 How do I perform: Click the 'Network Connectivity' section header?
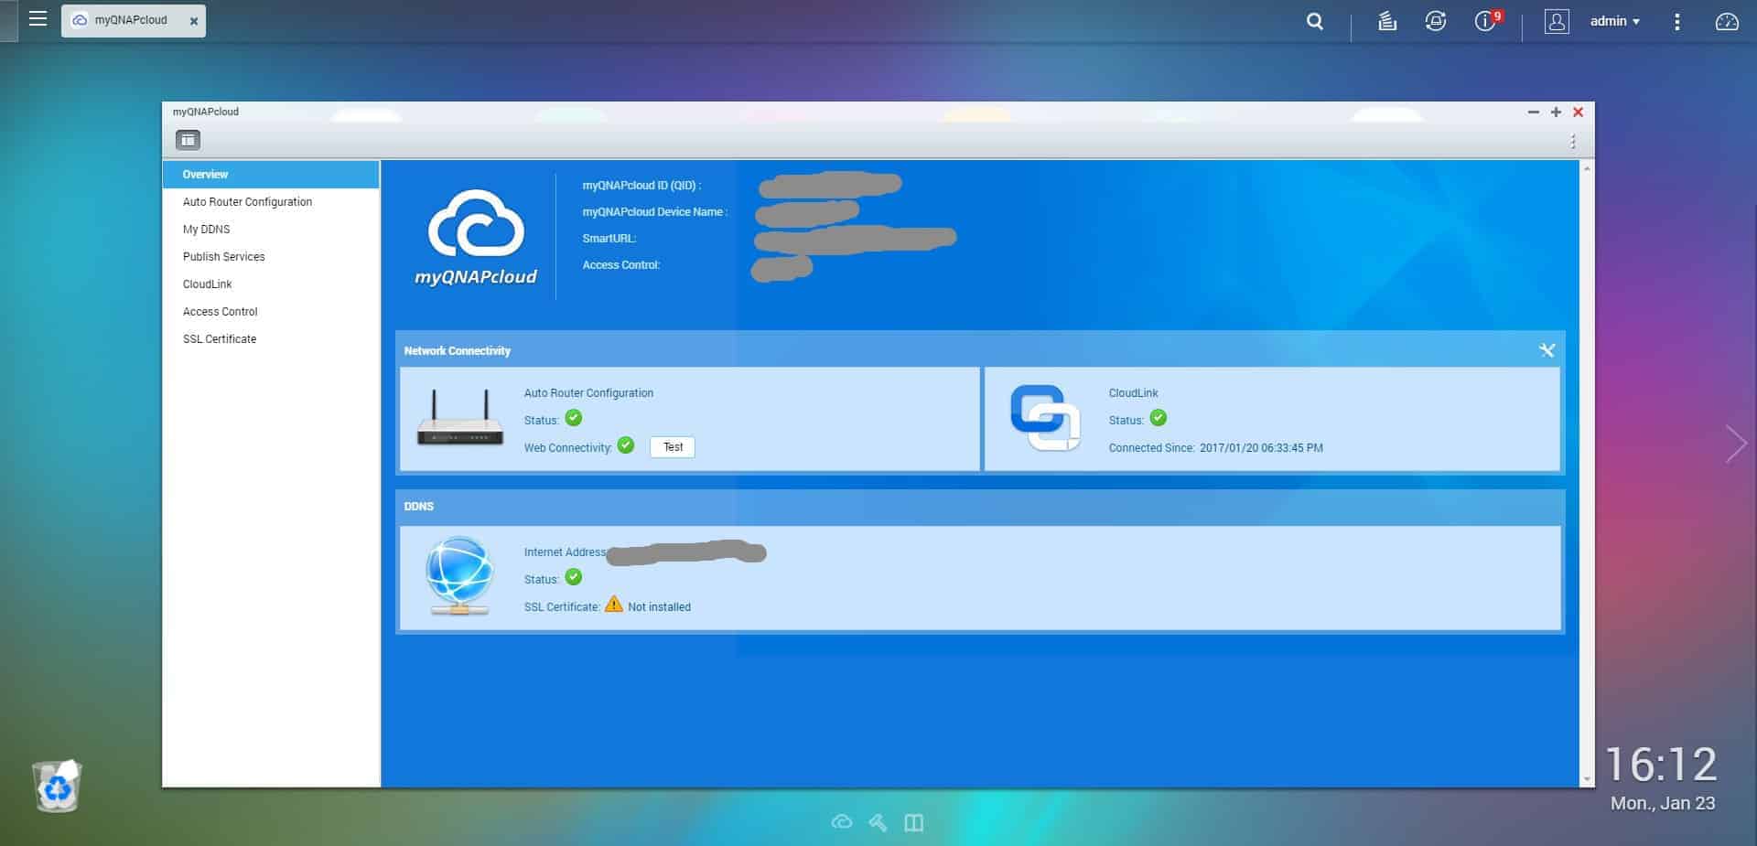tap(458, 351)
